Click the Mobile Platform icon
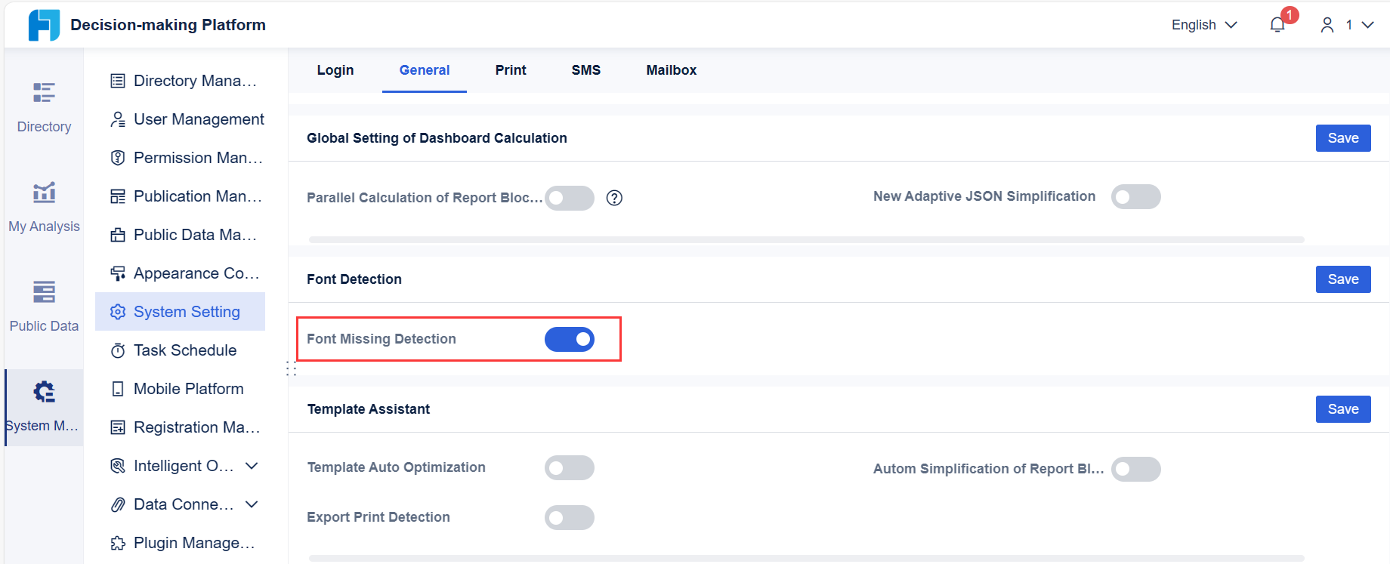The image size is (1390, 564). 118,388
